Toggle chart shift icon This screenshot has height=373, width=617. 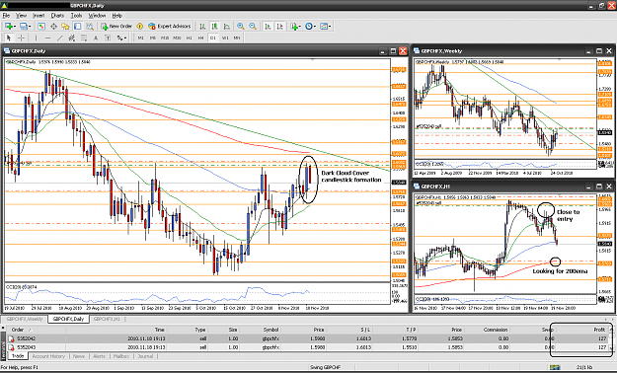tap(279, 27)
